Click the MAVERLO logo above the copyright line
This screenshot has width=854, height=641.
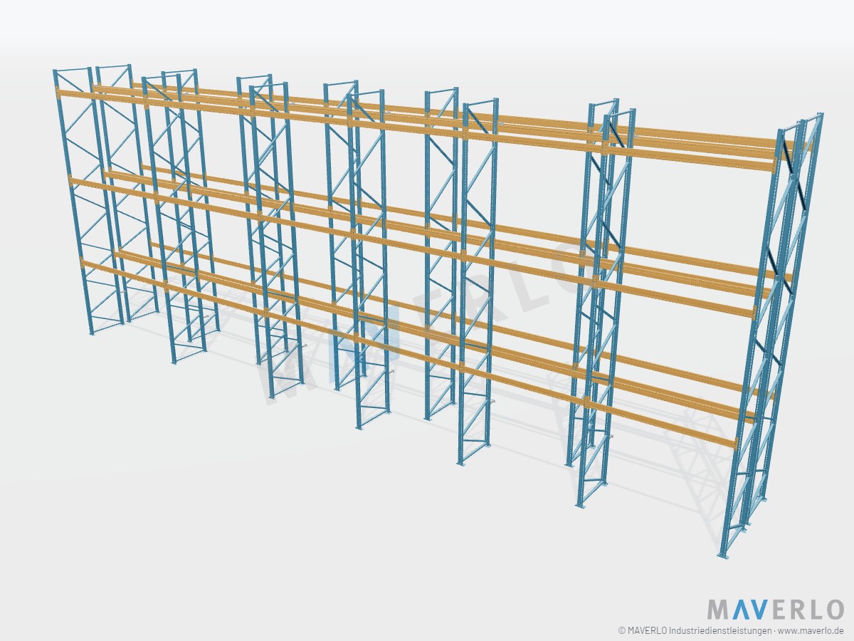point(776,610)
